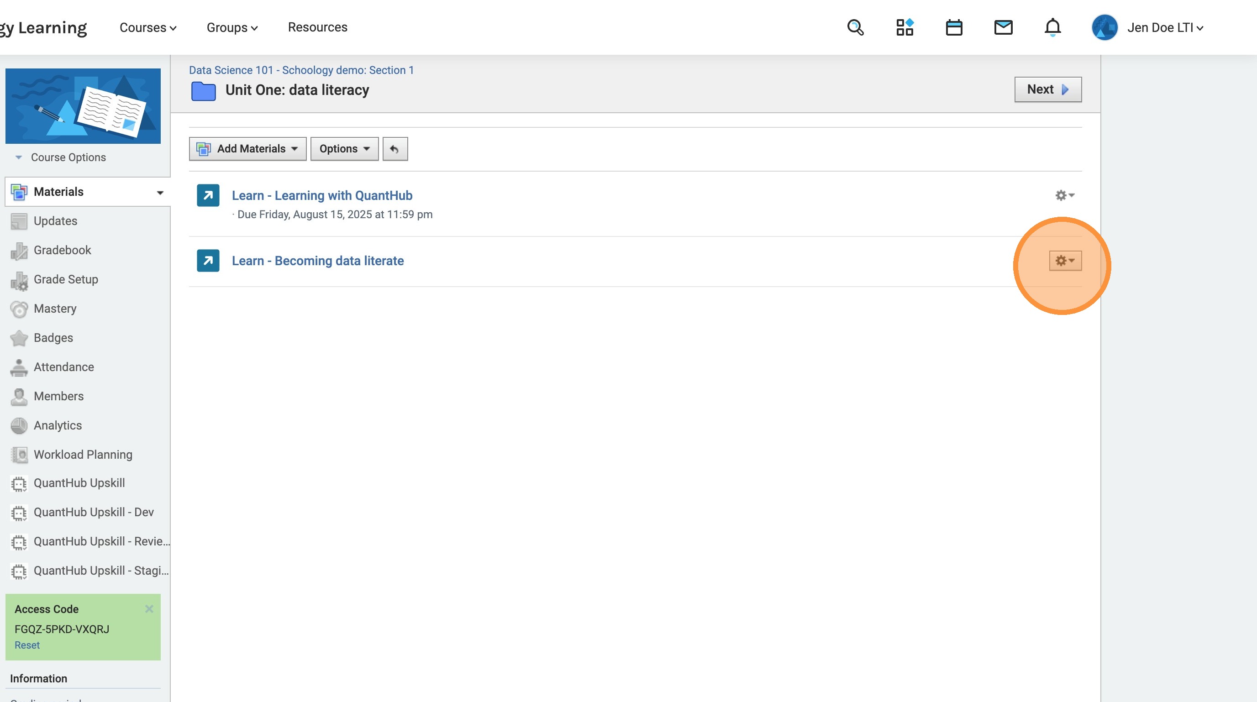Click the external link icon for Learning with QuantHub
Screen dimensions: 1257x702
click(208, 195)
